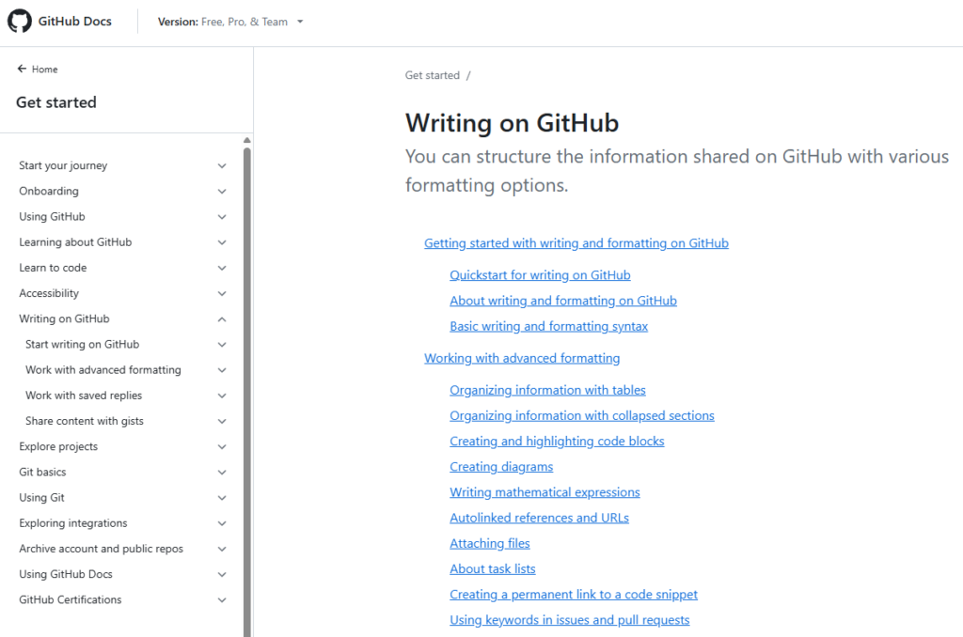Open Organizing information with tables
963x637 pixels.
pos(548,389)
